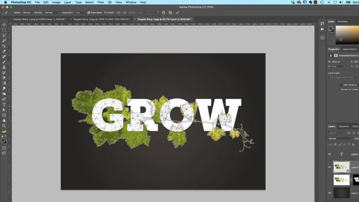The width and height of the screenshot is (359, 202).
Task: Expand the collapsed panel dock arrows
Action: tap(324, 18)
